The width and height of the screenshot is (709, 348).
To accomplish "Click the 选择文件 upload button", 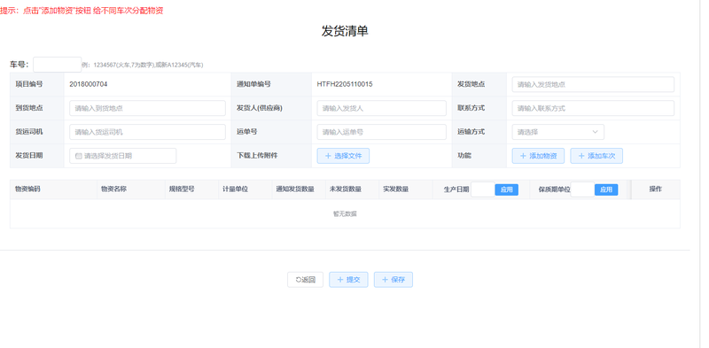I will [x=343, y=156].
